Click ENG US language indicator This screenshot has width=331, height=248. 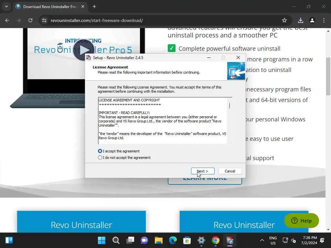point(273,240)
